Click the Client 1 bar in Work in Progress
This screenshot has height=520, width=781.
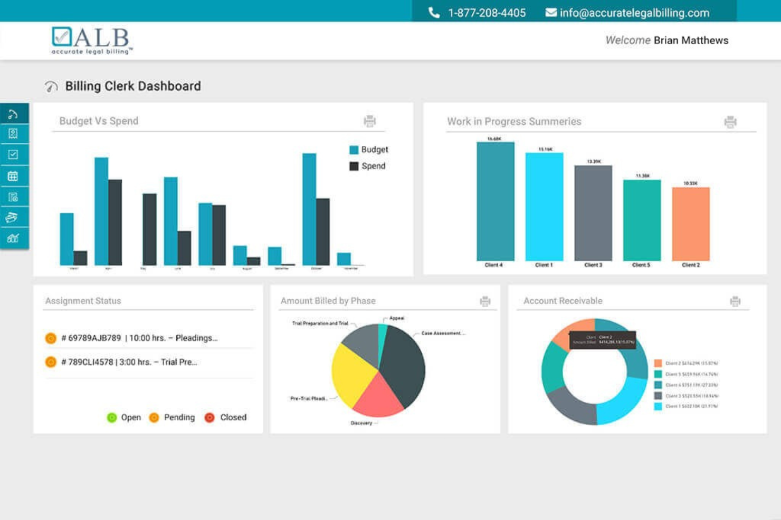click(x=544, y=207)
